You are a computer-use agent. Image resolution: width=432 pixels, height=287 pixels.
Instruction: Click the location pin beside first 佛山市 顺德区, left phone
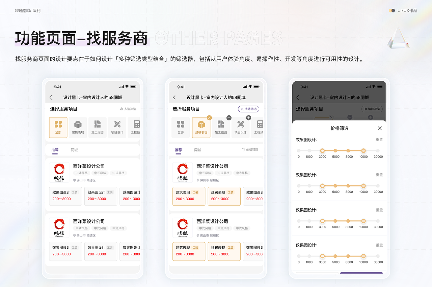click(75, 180)
